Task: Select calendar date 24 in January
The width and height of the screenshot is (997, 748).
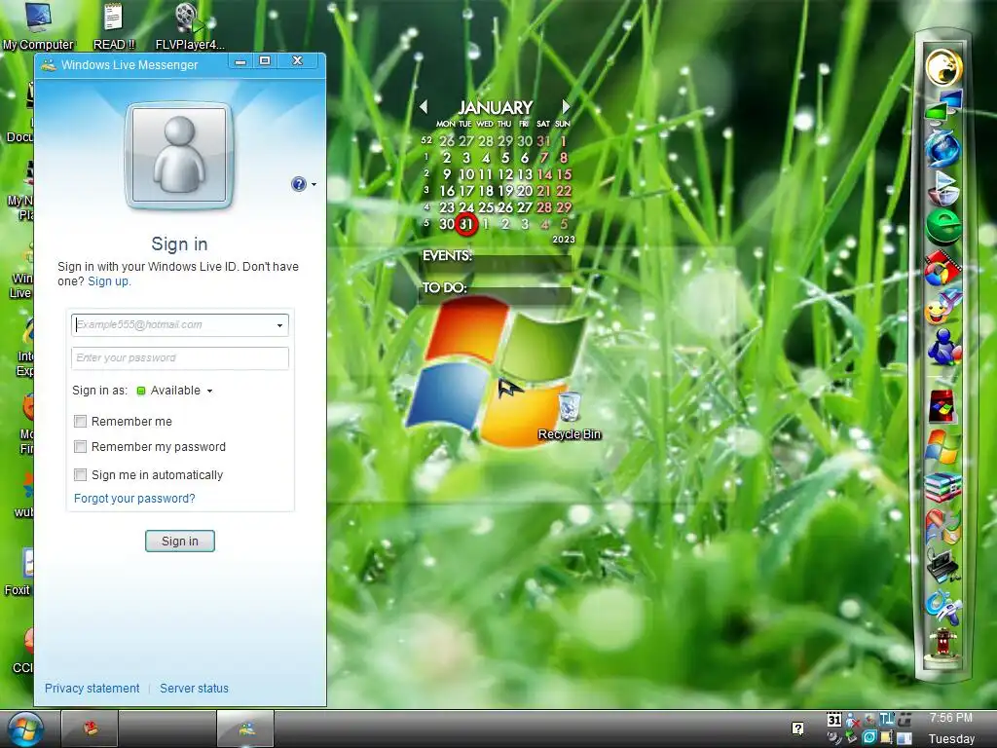Action: pyautogui.click(x=466, y=207)
